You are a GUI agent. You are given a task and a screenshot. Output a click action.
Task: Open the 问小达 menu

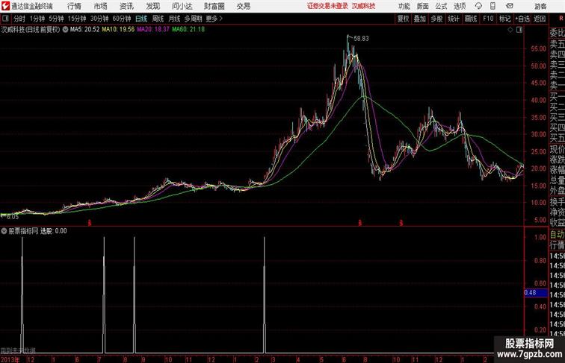(182, 6)
